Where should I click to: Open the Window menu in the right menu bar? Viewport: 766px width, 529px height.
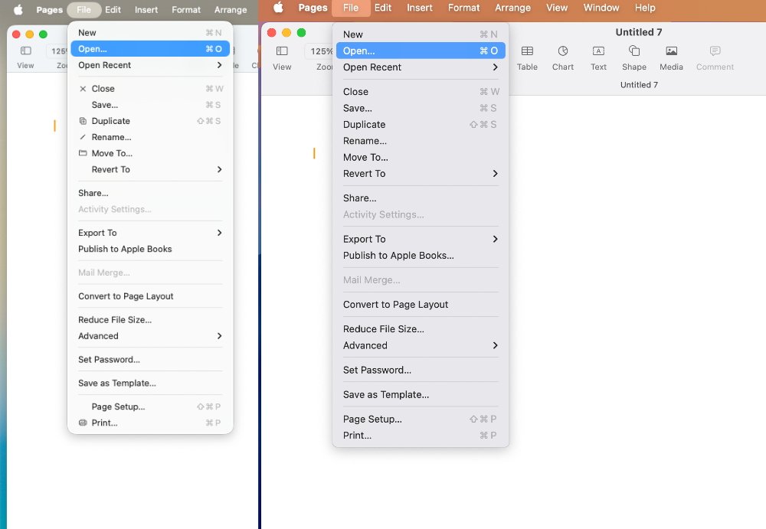pos(601,8)
